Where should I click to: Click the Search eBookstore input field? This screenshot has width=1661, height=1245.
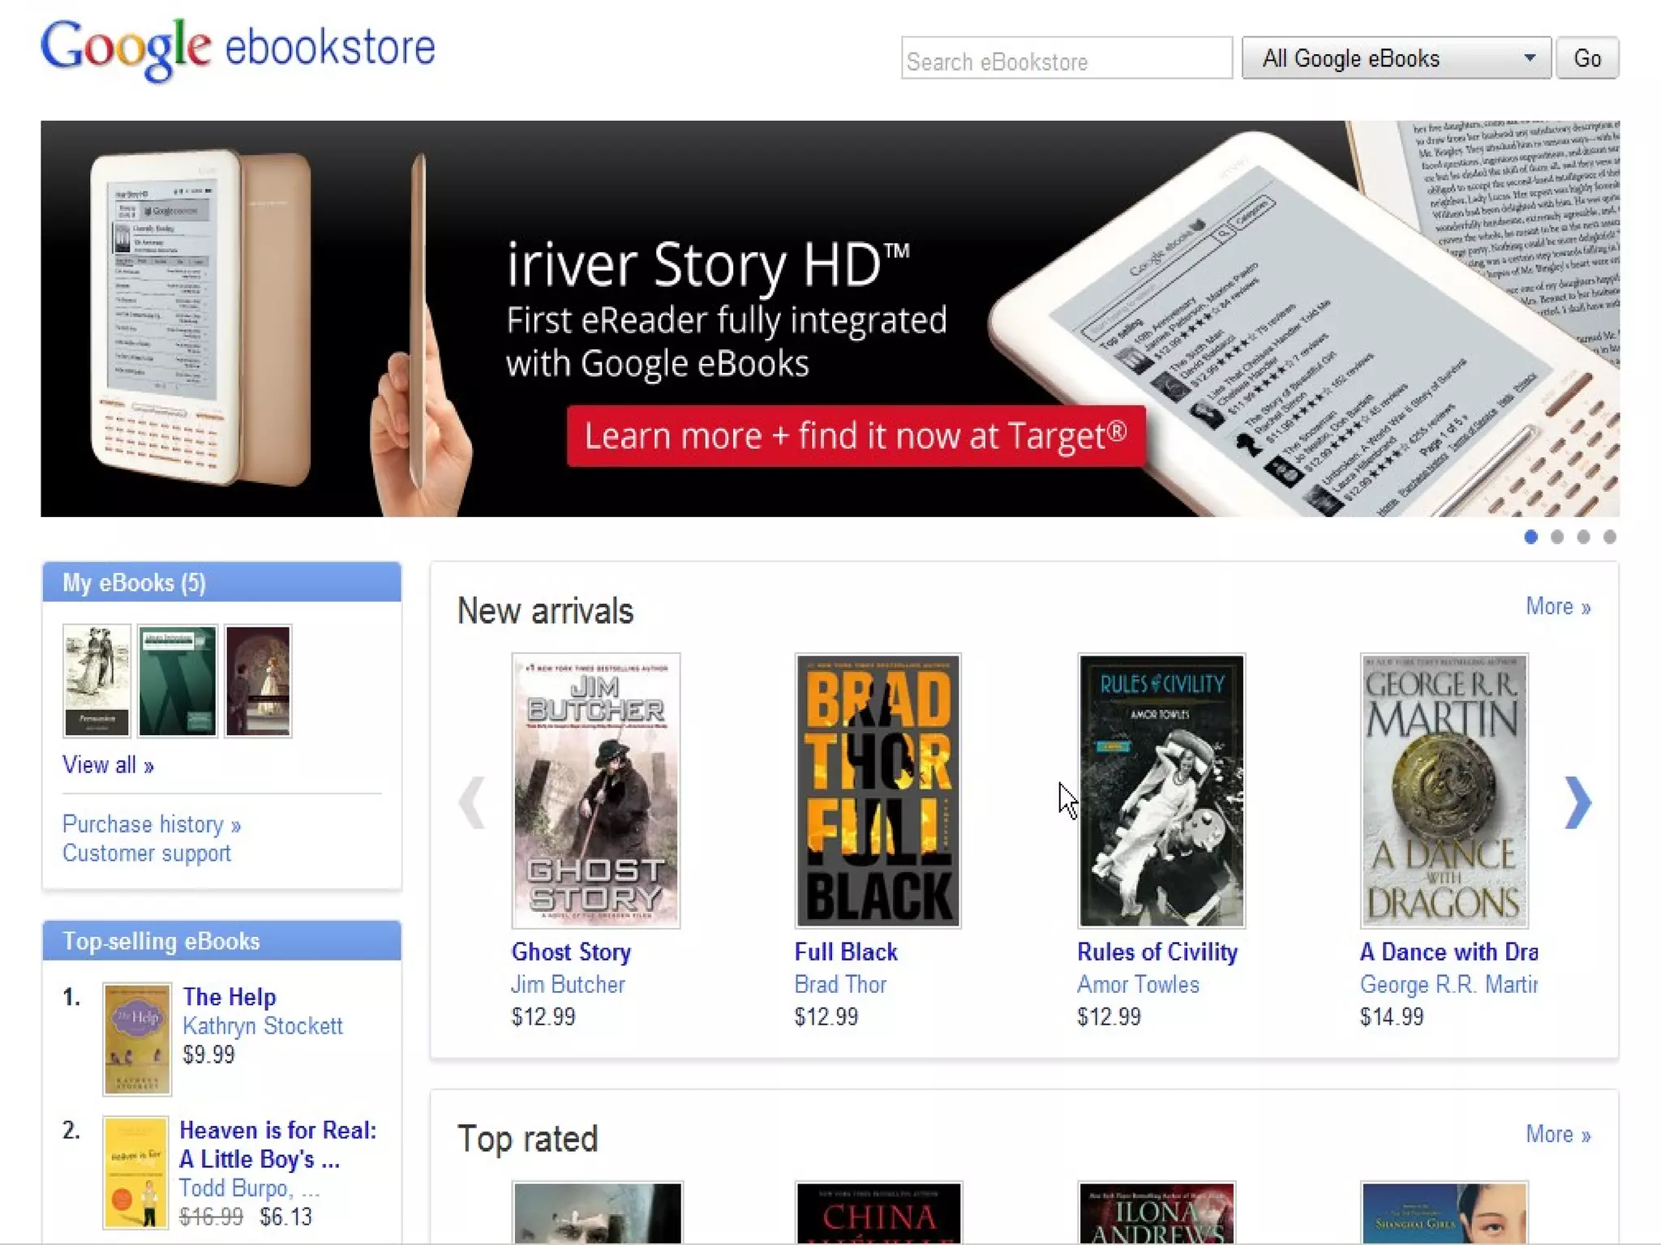(x=1066, y=59)
